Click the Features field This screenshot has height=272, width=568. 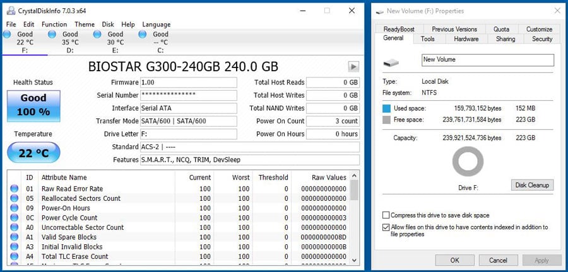pyautogui.click(x=250, y=160)
